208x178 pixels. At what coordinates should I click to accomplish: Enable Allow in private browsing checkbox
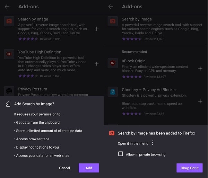pyautogui.click(x=121, y=154)
